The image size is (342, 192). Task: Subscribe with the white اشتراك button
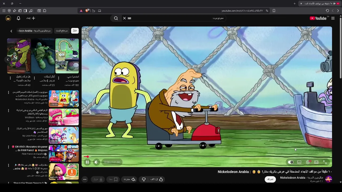click(270, 179)
